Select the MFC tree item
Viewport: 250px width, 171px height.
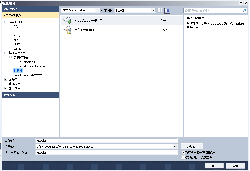tap(16, 40)
